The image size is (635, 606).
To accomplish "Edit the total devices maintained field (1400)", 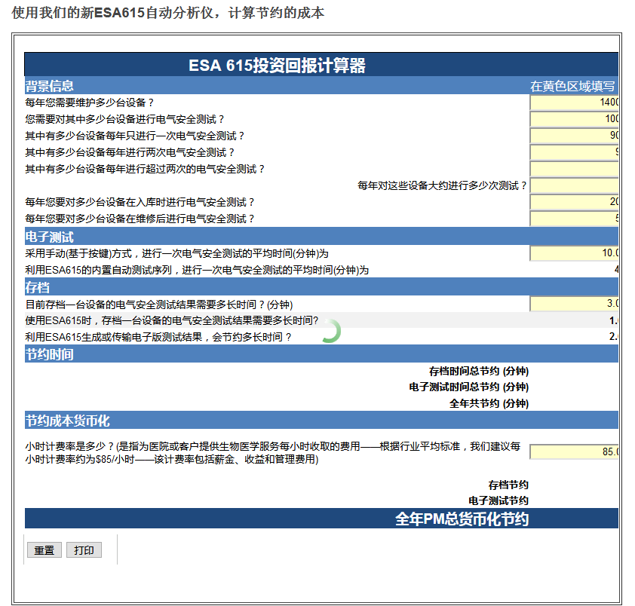I will (574, 102).
